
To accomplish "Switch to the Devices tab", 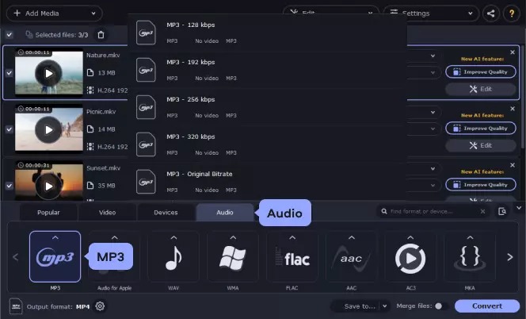I will pos(166,213).
